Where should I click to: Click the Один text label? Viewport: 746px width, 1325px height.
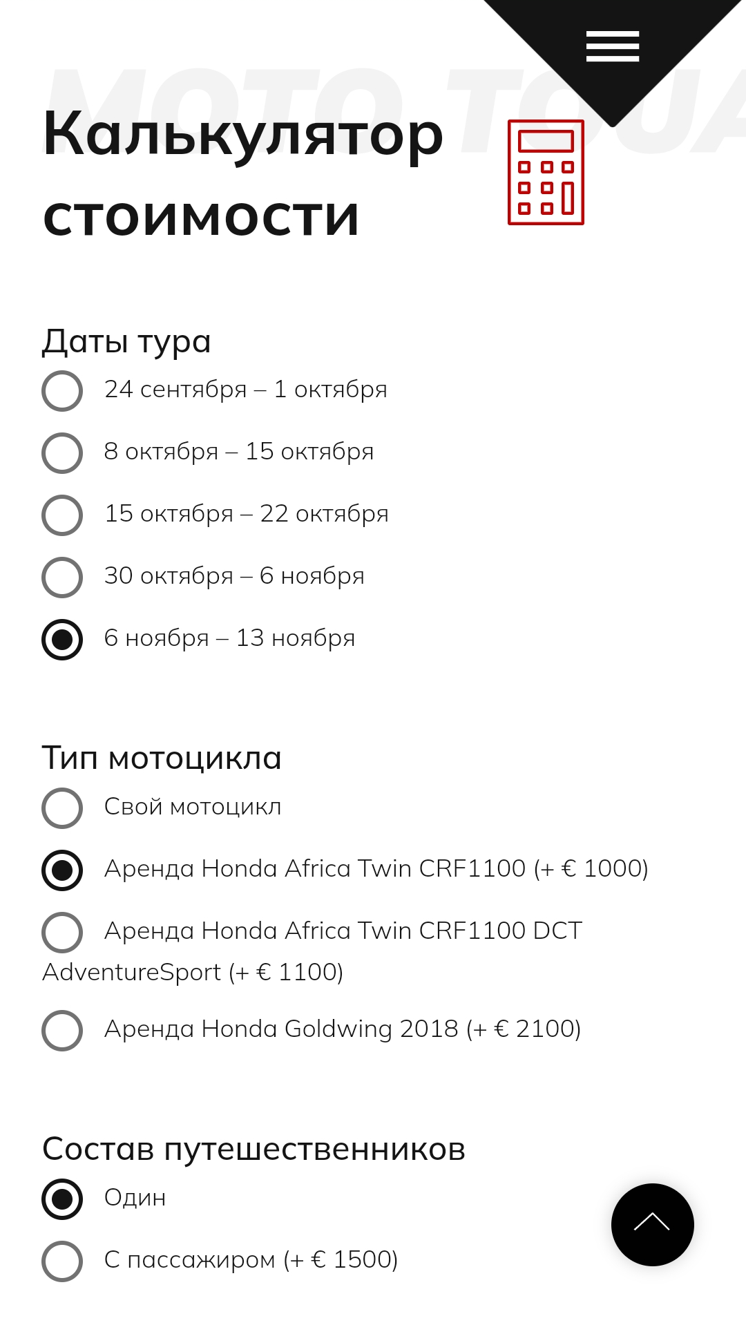[x=135, y=1197]
